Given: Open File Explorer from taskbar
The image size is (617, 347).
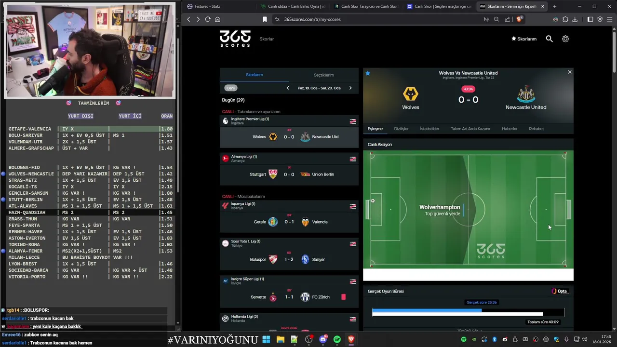Looking at the screenshot, I should point(280,340).
